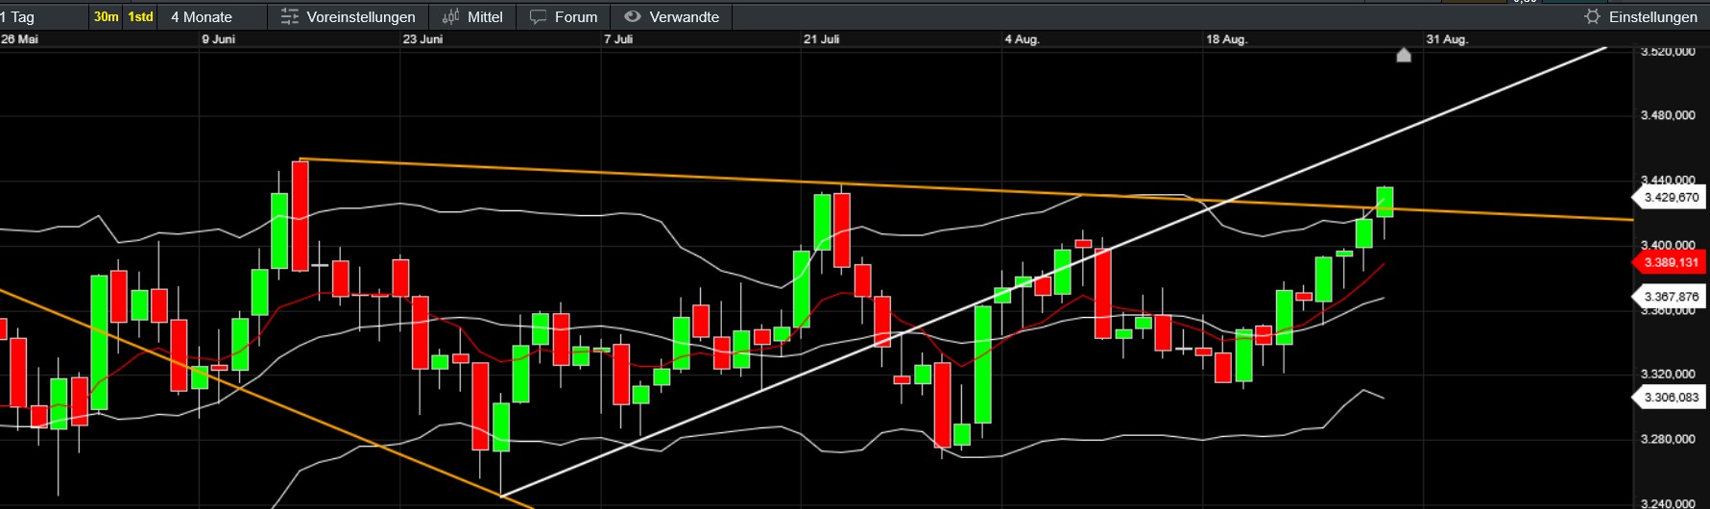Click the '4 Aug.' date label
1710x509 pixels.
(1022, 39)
